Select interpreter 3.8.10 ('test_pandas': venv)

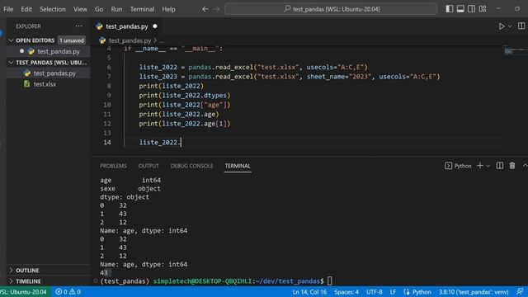pyautogui.click(x=474, y=291)
